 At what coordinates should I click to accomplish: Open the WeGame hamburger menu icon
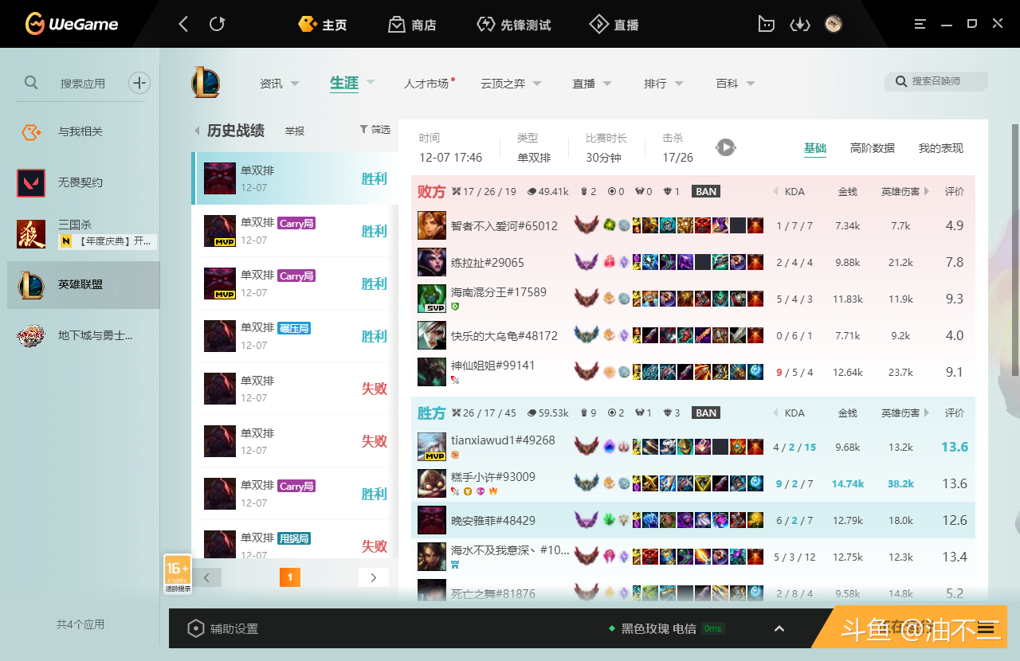(920, 24)
